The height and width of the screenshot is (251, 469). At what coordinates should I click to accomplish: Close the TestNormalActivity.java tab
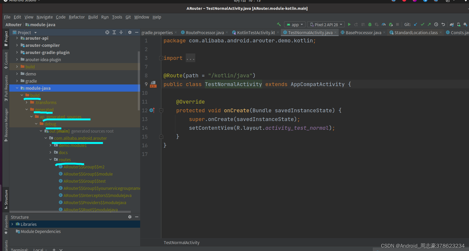tap(335, 32)
